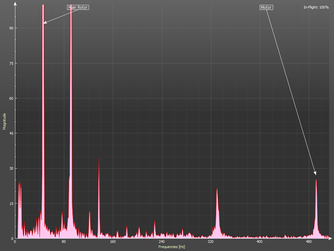
Task: Click the 480 tick label on frequency axis
Action: (x=309, y=242)
